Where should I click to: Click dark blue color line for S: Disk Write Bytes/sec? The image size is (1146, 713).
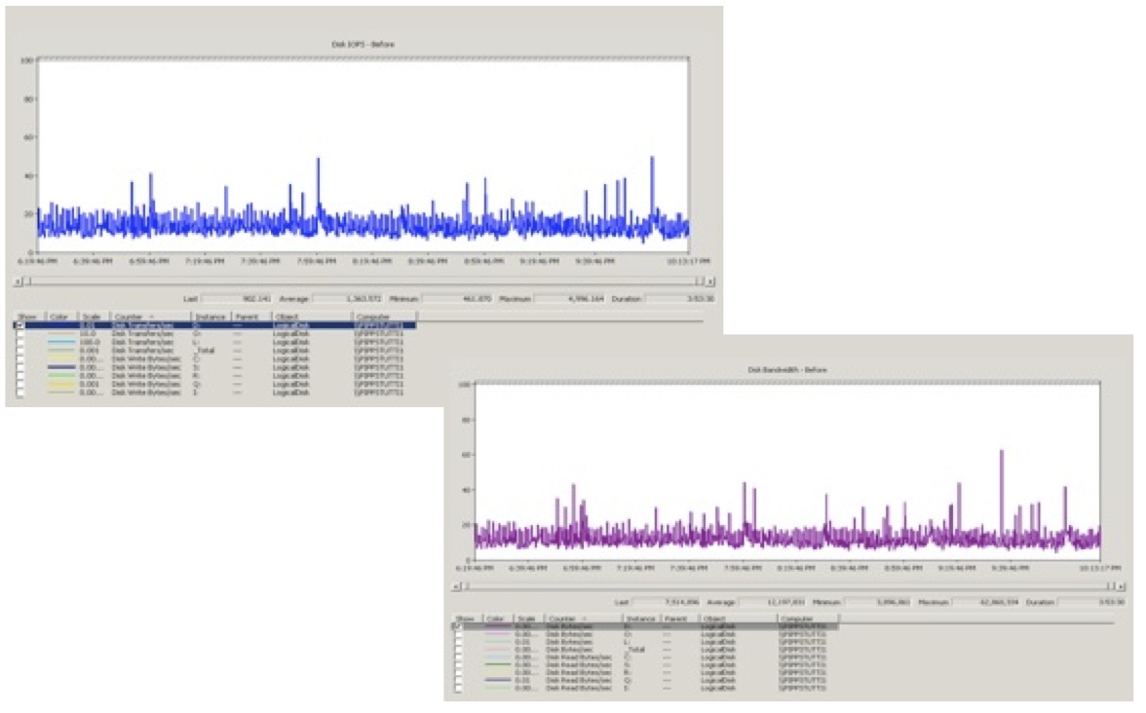coord(62,365)
